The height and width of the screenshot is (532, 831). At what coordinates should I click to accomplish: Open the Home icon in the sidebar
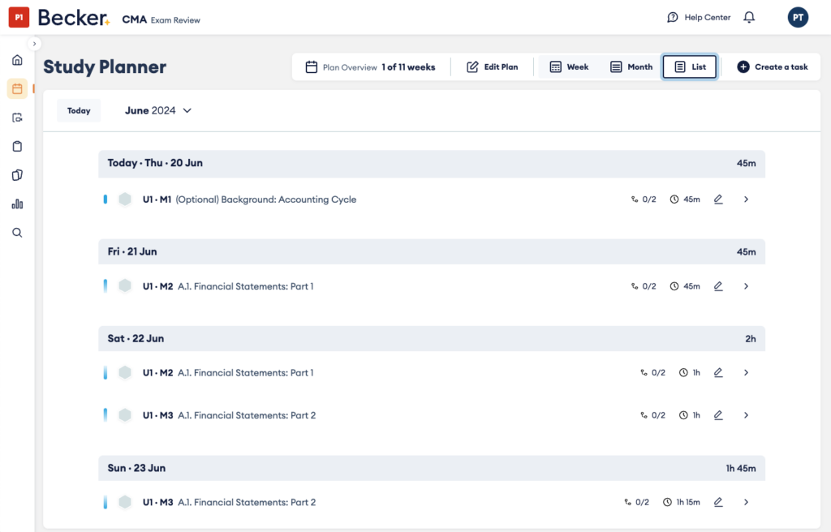16,59
